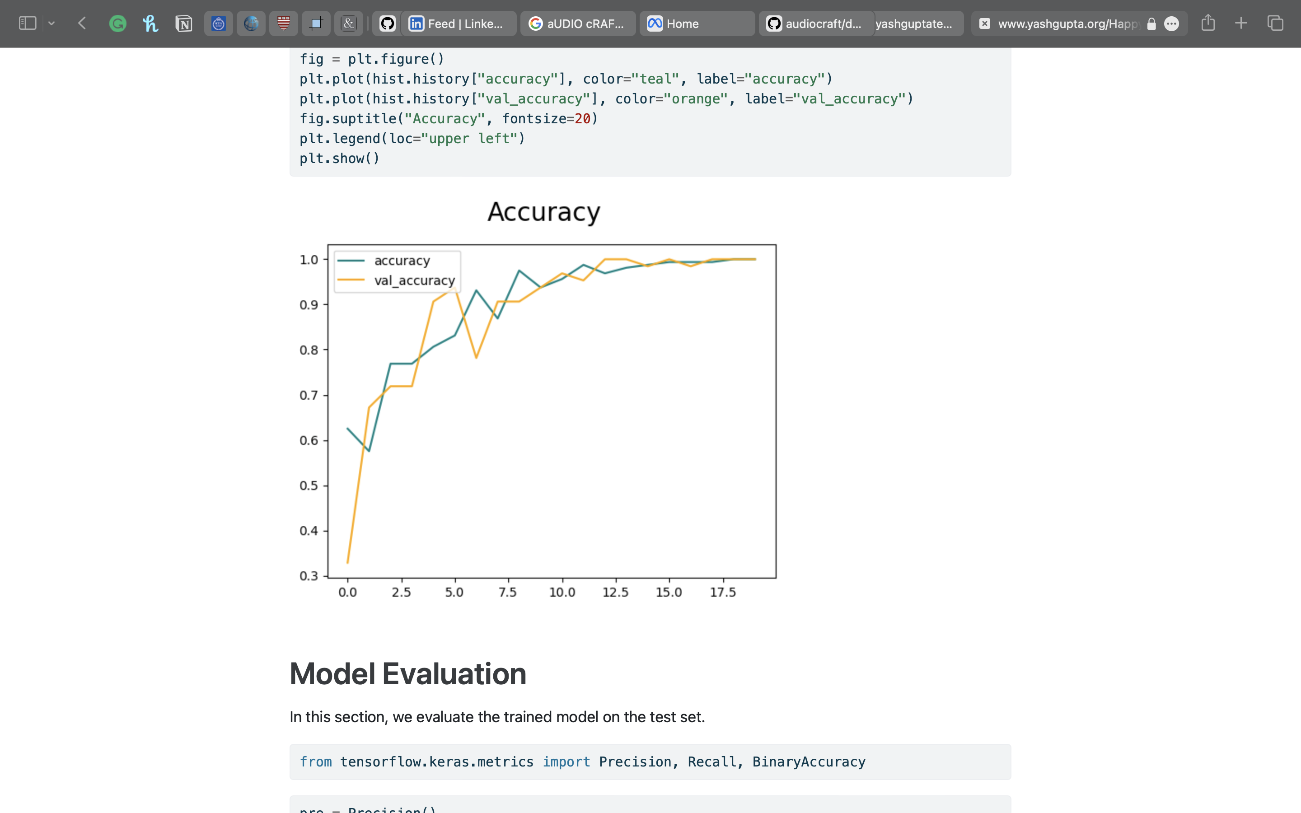The height and width of the screenshot is (813, 1301).
Task: Click 'accuracy' in the chart legend
Action: coord(402,260)
